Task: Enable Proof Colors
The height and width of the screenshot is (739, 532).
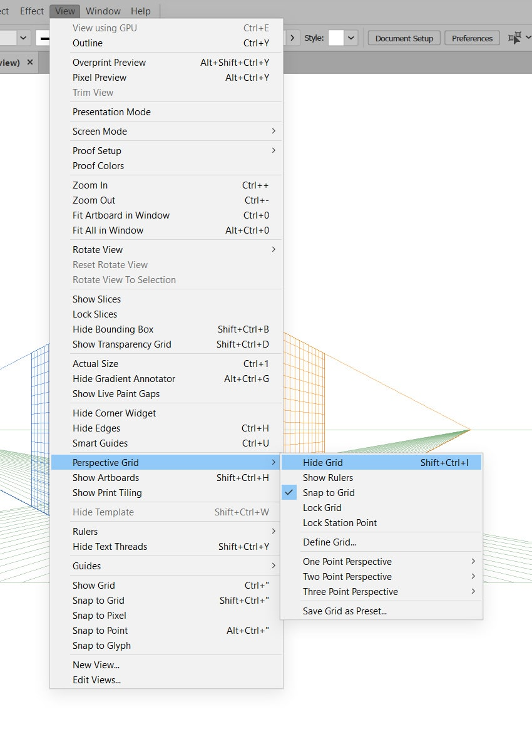Action: click(x=166, y=165)
